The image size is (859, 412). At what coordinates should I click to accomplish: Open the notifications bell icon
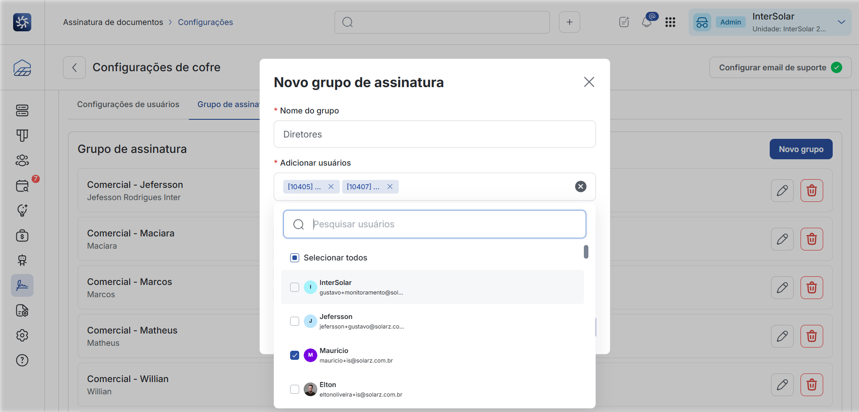[647, 22]
